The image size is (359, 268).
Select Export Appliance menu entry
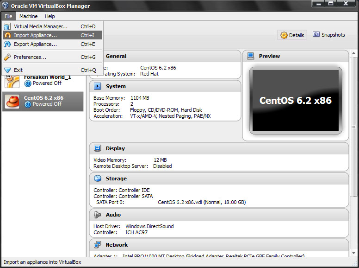click(52, 44)
